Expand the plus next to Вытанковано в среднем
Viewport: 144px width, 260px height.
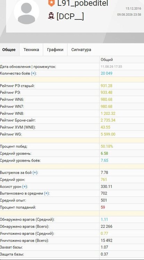coord(46,193)
